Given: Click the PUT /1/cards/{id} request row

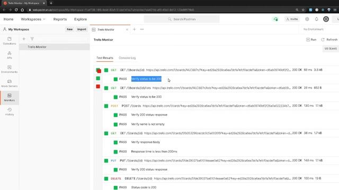Looking at the screenshot, I should [x=220, y=160].
